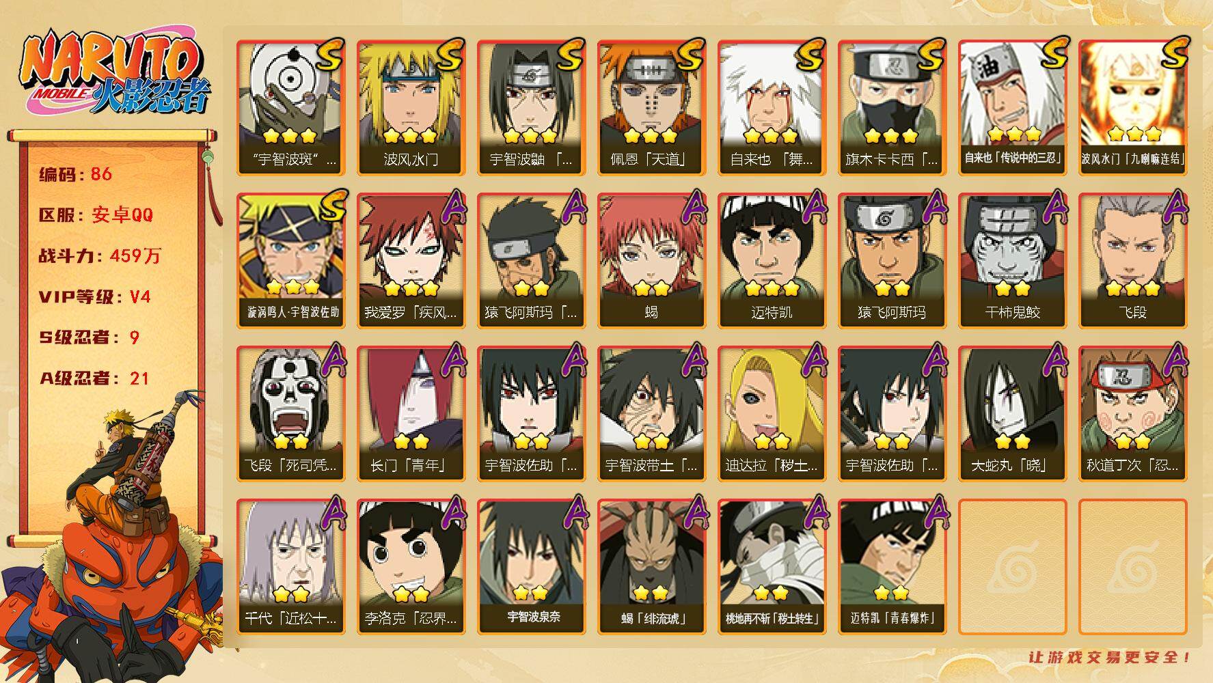Click the 宇智波泉奈 character card
This screenshot has height=683, width=1213.
pyautogui.click(x=532, y=566)
